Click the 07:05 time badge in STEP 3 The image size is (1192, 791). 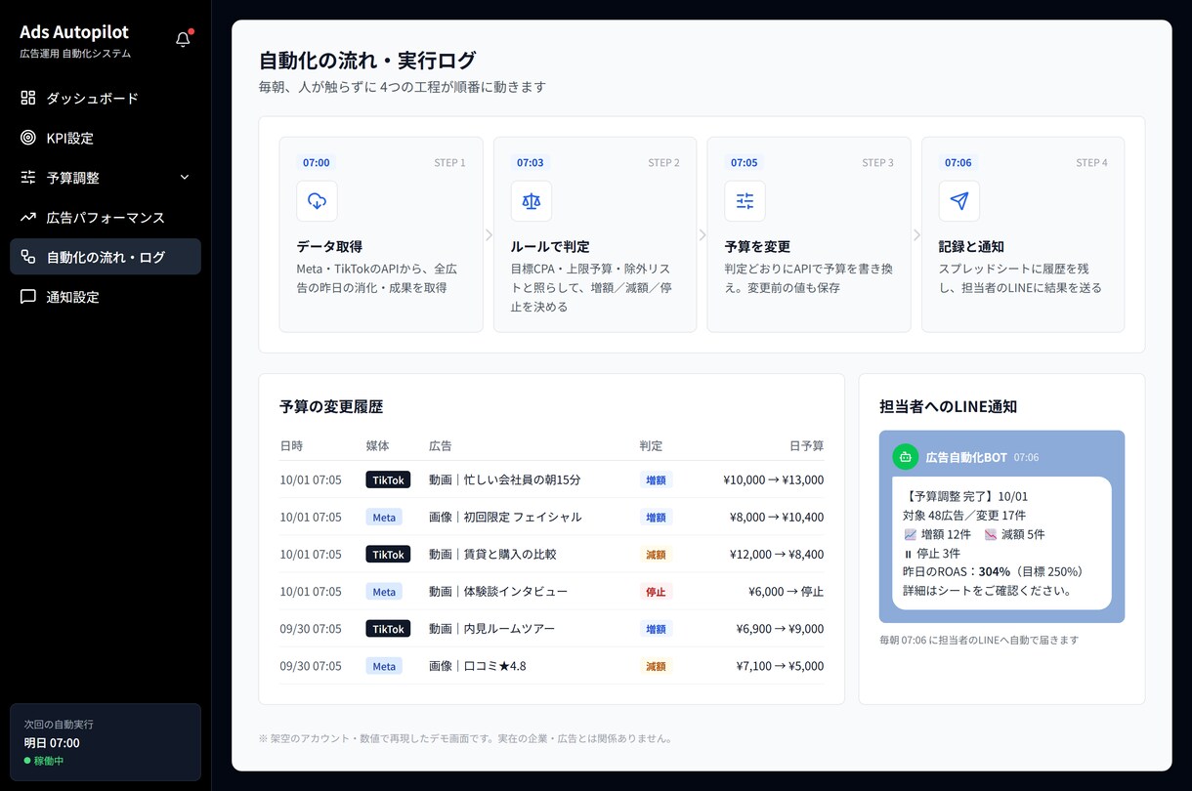[x=745, y=163]
